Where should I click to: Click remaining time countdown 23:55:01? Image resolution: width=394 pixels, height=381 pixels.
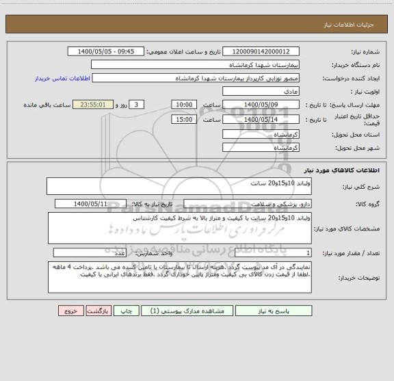[93, 105]
